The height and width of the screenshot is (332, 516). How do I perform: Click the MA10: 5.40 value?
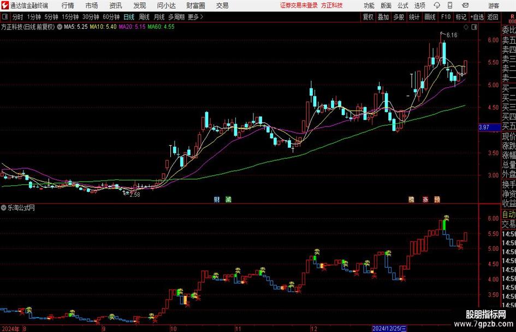(x=103, y=27)
